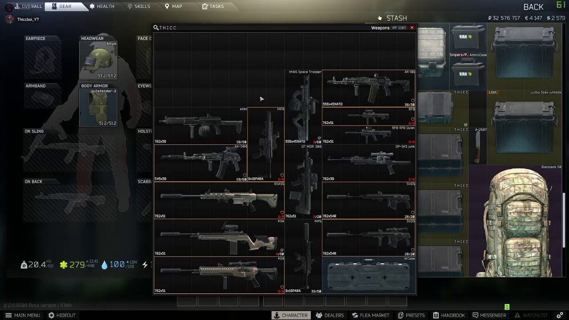
Task: Open the Tasks tab
Action: click(x=213, y=6)
